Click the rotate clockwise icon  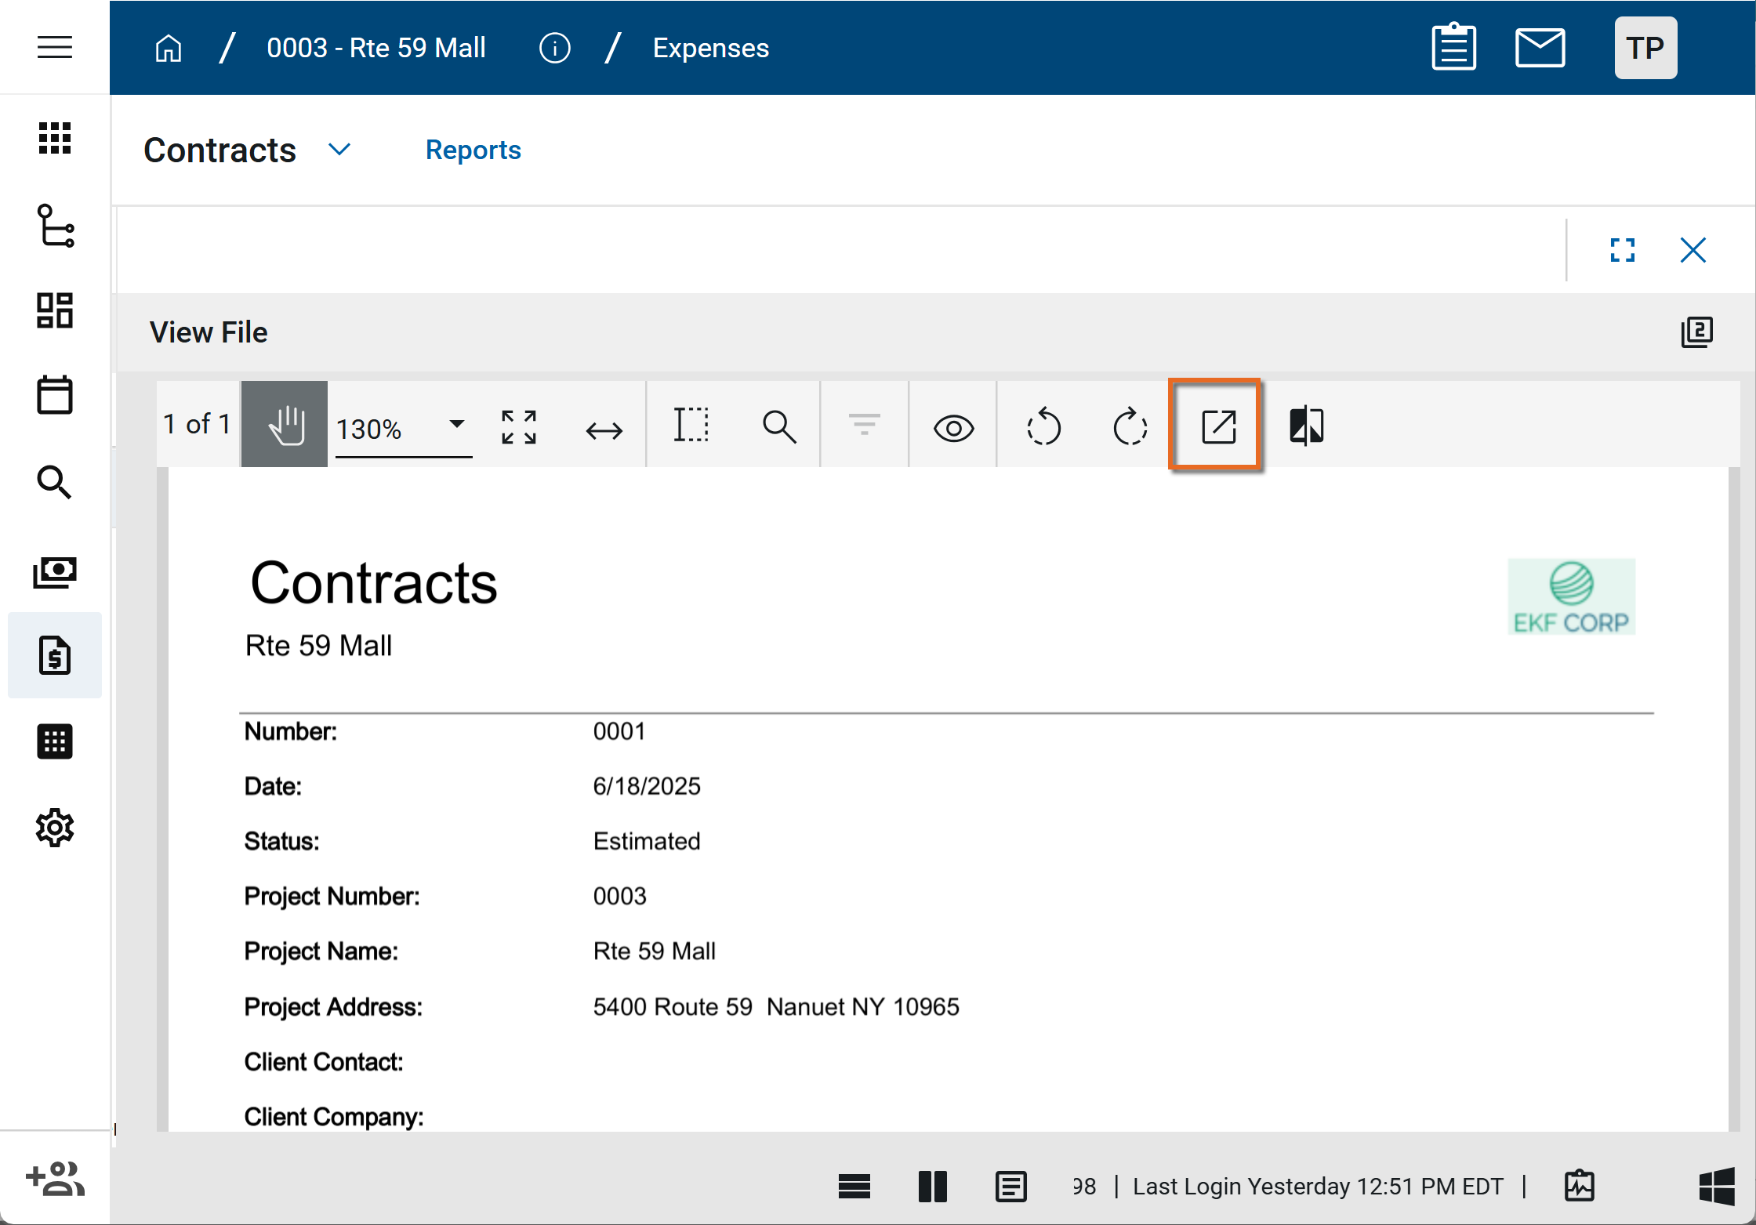coord(1130,426)
